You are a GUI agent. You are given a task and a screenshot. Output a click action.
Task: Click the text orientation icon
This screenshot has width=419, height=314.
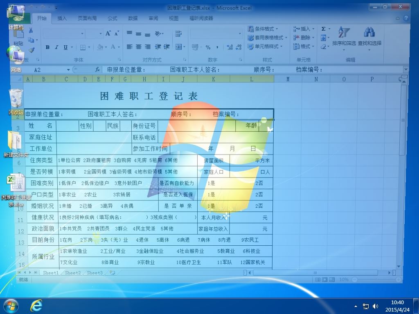click(x=158, y=34)
